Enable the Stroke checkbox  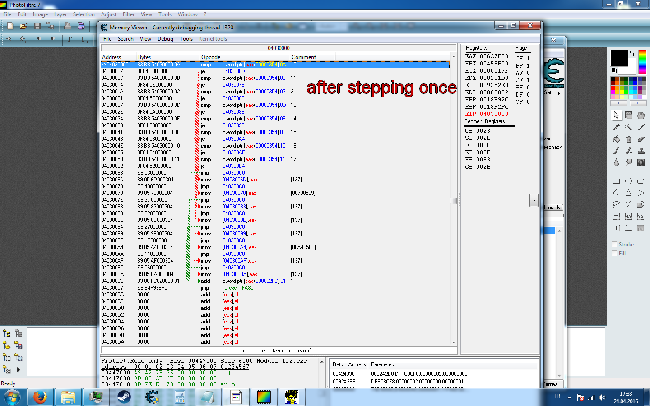tap(614, 245)
